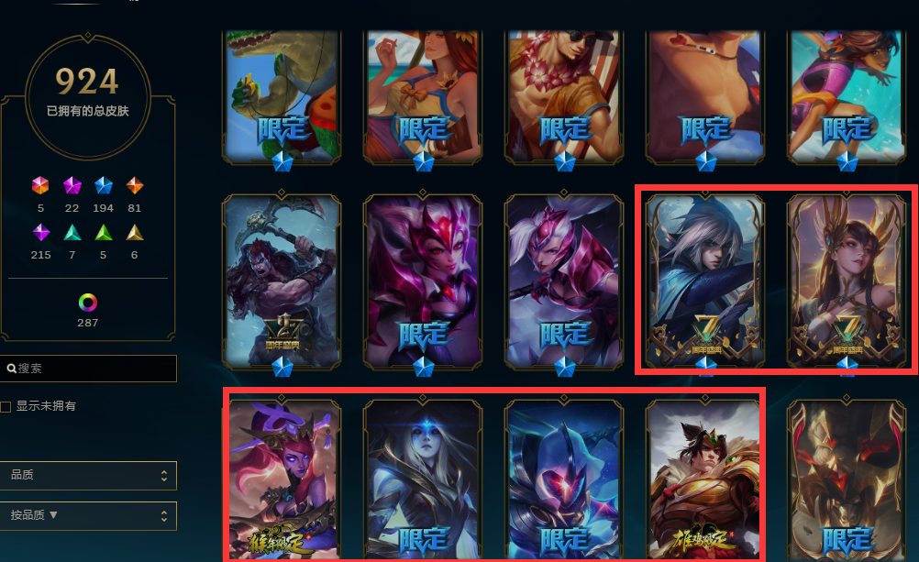Select the magenta gem icon above count 22
Viewport: 919px width, 562px height.
coord(72,186)
